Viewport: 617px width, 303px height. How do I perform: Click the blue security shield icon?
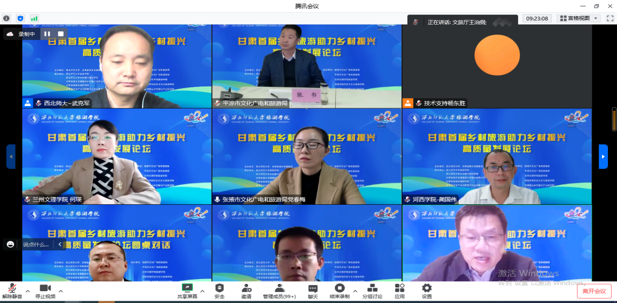(20, 19)
